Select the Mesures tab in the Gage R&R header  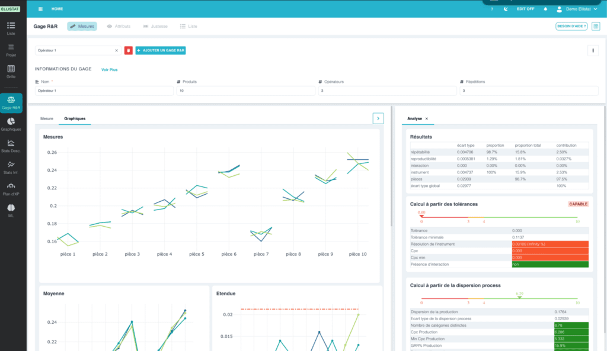click(82, 26)
